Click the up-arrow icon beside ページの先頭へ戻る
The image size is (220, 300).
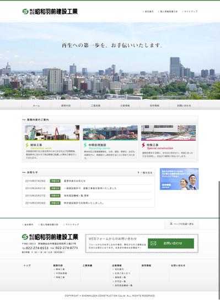pos(171,223)
